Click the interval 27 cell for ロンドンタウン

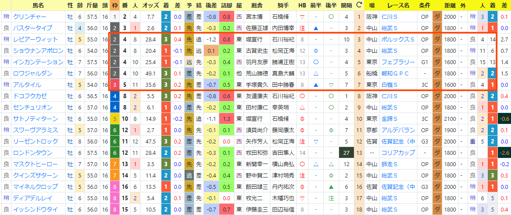[346, 153]
